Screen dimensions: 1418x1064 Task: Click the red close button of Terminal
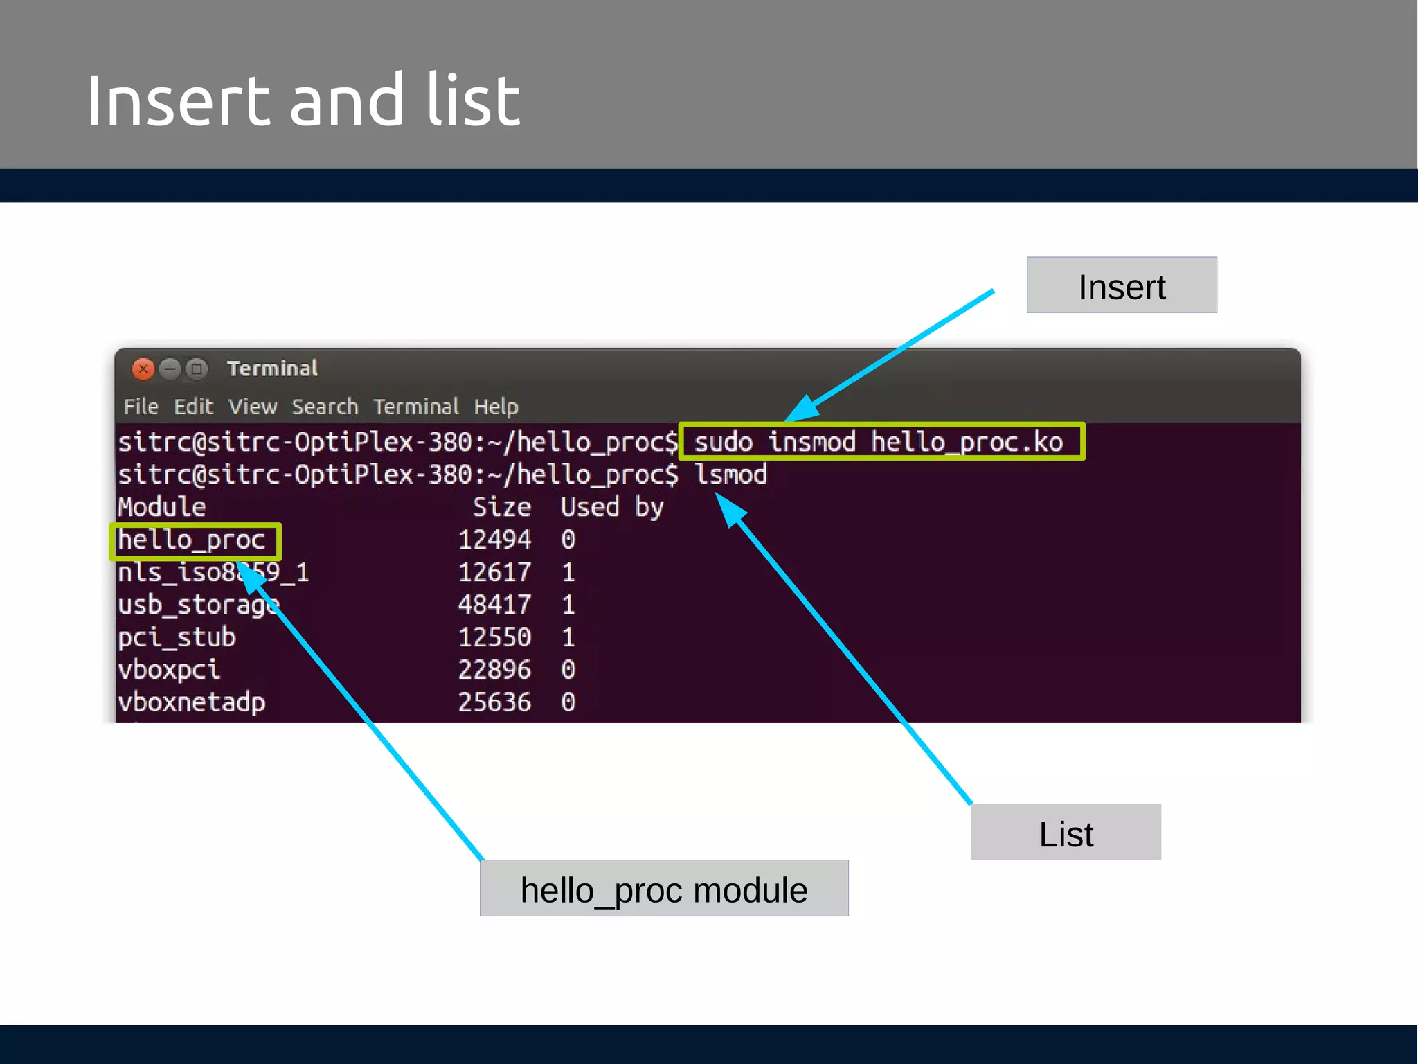[143, 369]
